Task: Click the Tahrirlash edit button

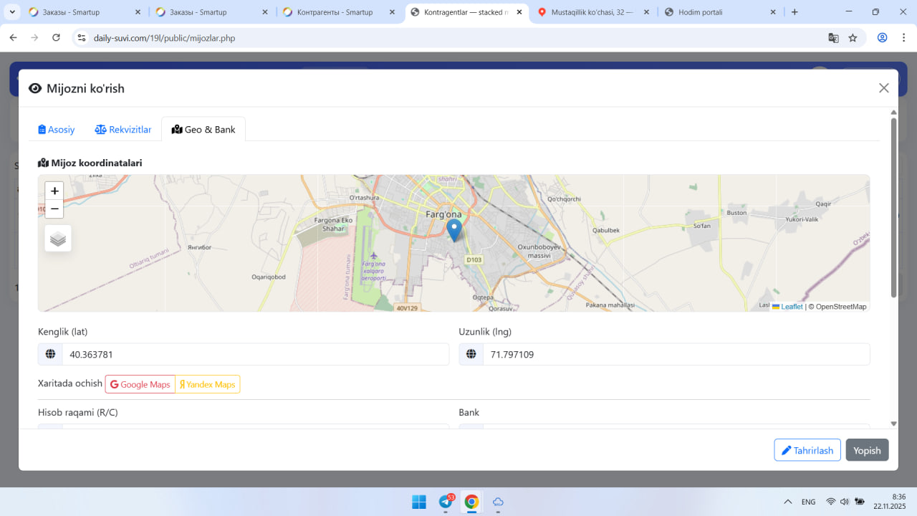Action: 807,450
